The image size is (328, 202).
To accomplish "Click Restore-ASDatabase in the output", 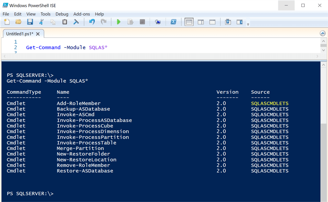I will click(85, 171).
